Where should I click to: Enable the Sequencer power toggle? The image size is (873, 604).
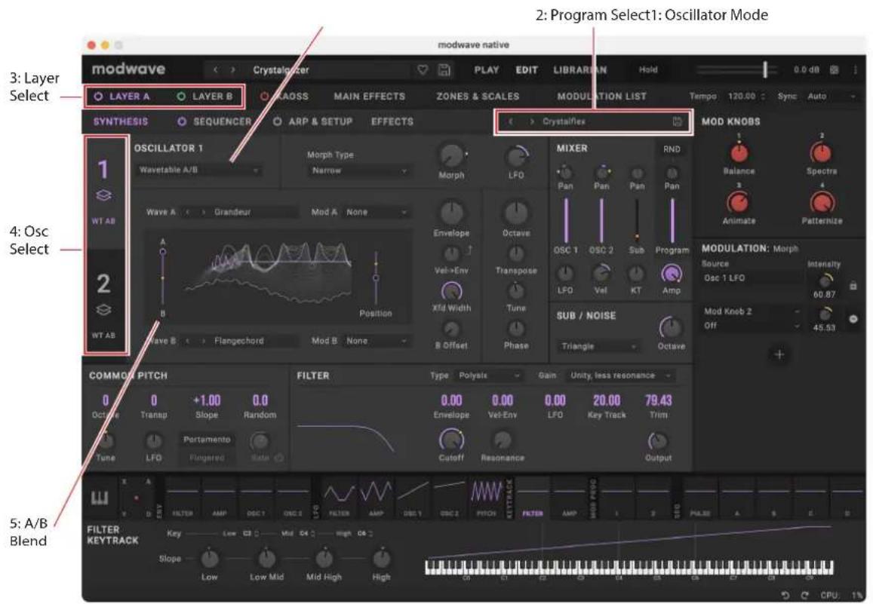tap(182, 121)
